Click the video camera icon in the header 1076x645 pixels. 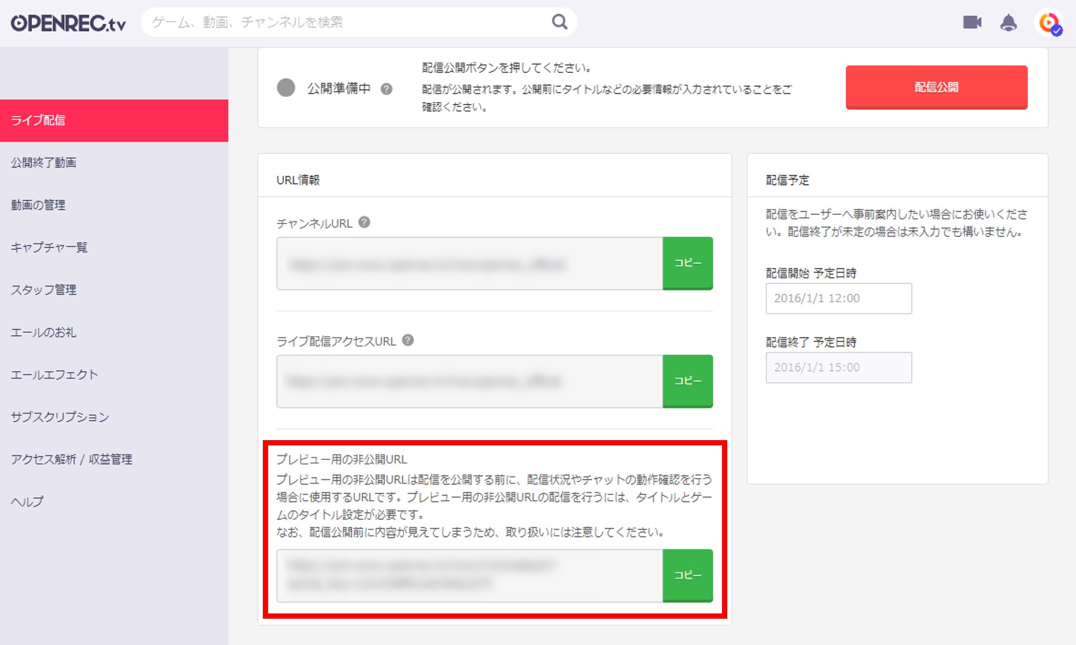tap(971, 22)
